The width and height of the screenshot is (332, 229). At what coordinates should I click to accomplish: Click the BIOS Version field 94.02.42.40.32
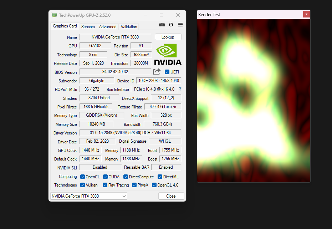tap(115, 72)
